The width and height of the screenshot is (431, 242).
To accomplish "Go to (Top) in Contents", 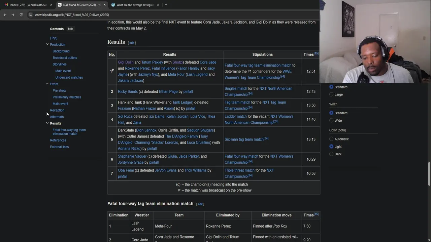I will point(54,38).
